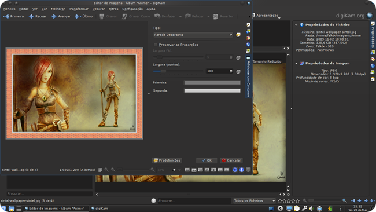Open the Ficheiro menu
The height and width of the screenshot is (212, 376).
pyautogui.click(x=9, y=9)
